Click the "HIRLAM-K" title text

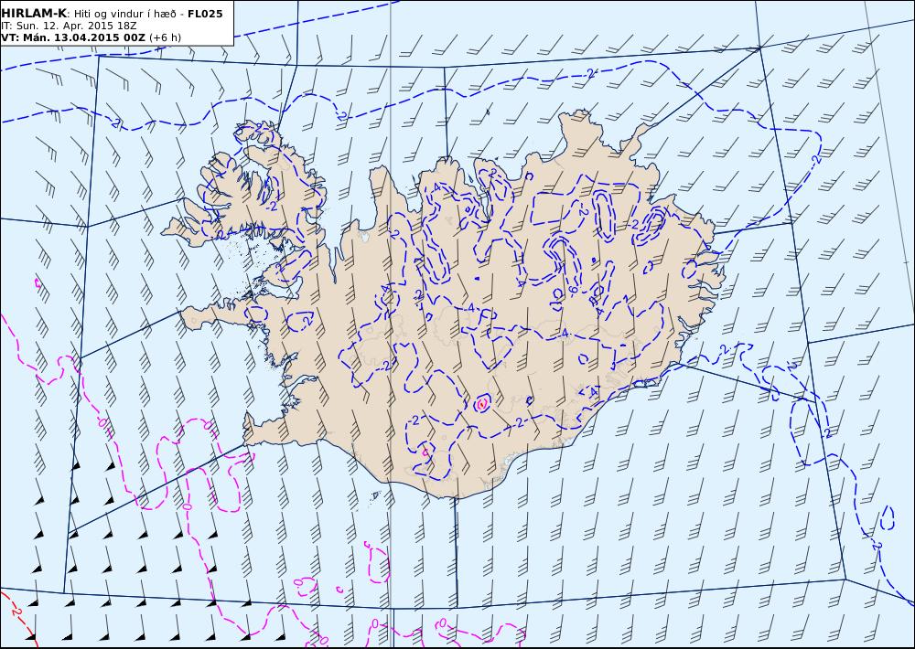34,14
